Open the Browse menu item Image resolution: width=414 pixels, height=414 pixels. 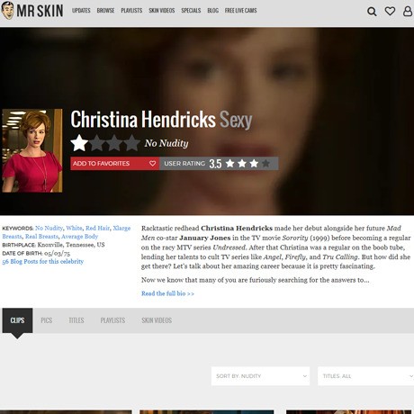tap(105, 11)
